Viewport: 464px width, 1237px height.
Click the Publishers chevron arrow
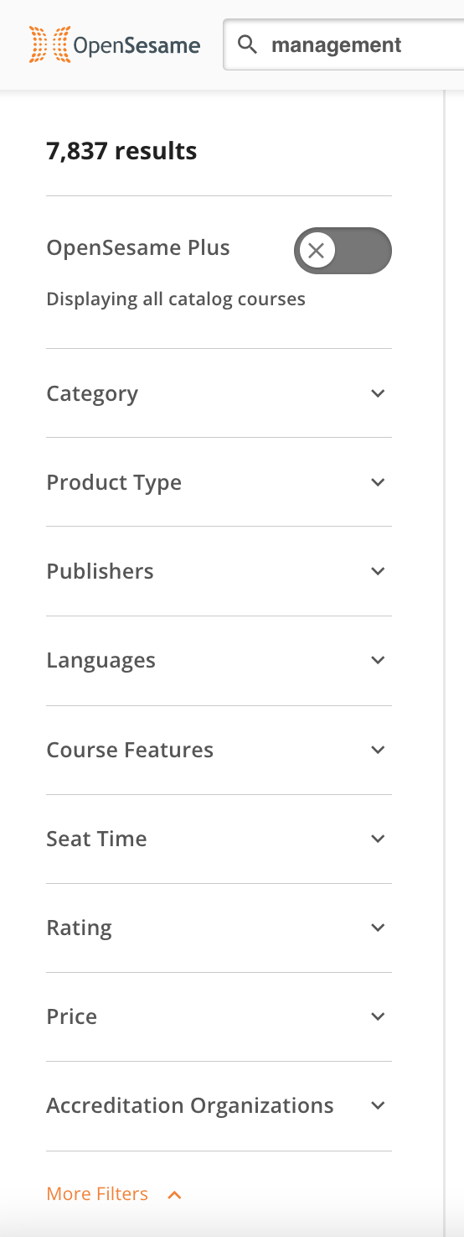coord(378,571)
